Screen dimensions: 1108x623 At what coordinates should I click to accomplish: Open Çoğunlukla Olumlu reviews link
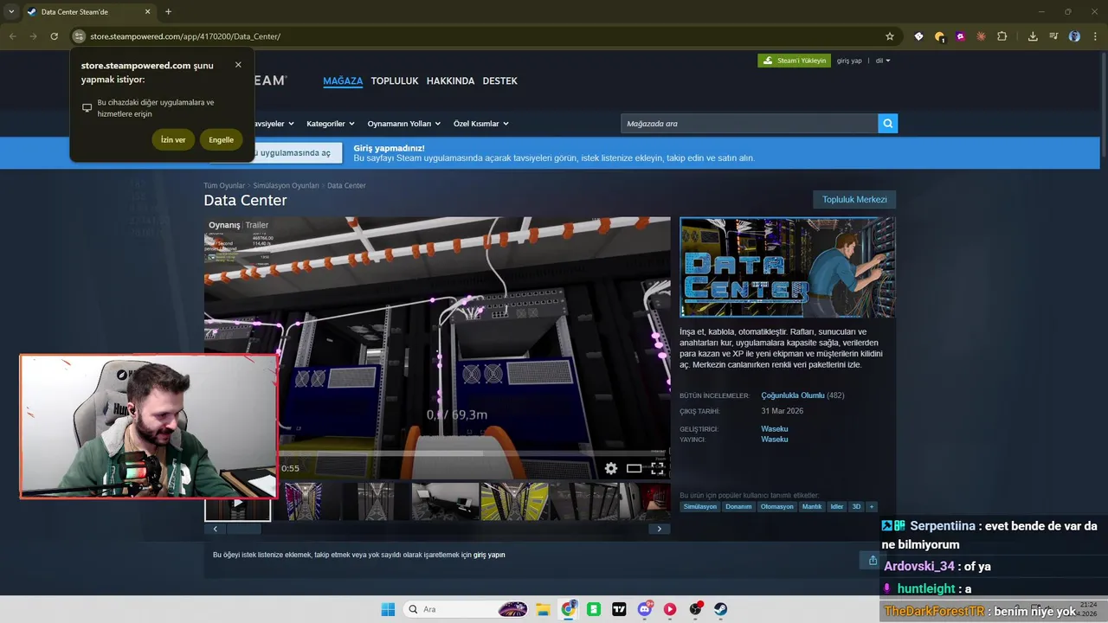coord(793,395)
